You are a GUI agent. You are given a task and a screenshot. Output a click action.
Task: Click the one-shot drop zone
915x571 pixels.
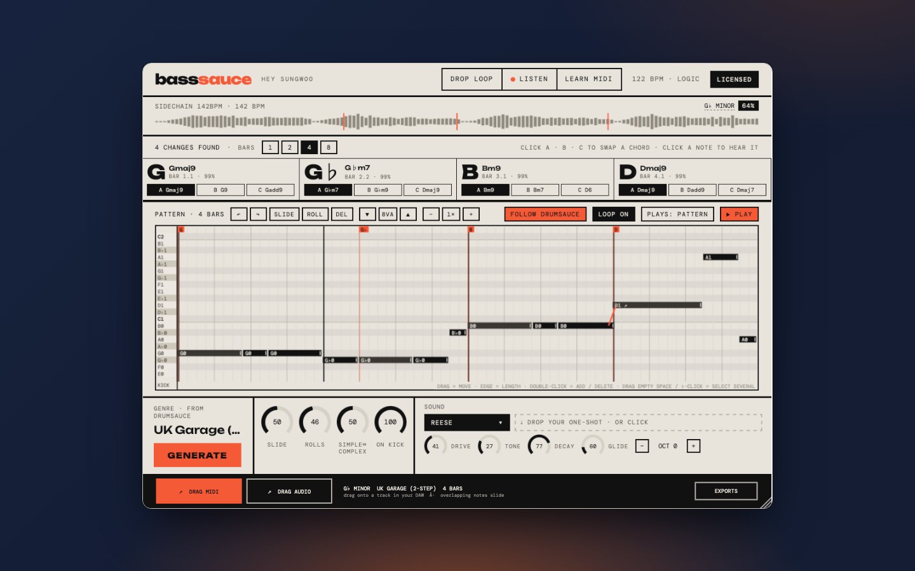point(638,423)
